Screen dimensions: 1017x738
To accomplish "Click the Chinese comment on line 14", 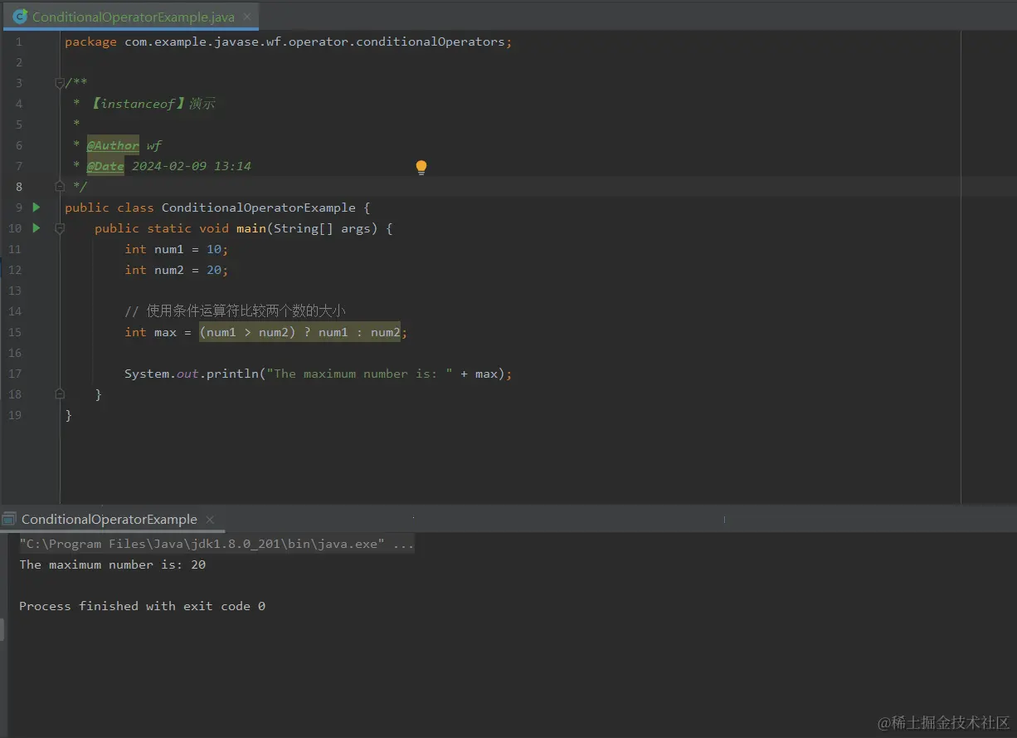I will pyautogui.click(x=235, y=311).
